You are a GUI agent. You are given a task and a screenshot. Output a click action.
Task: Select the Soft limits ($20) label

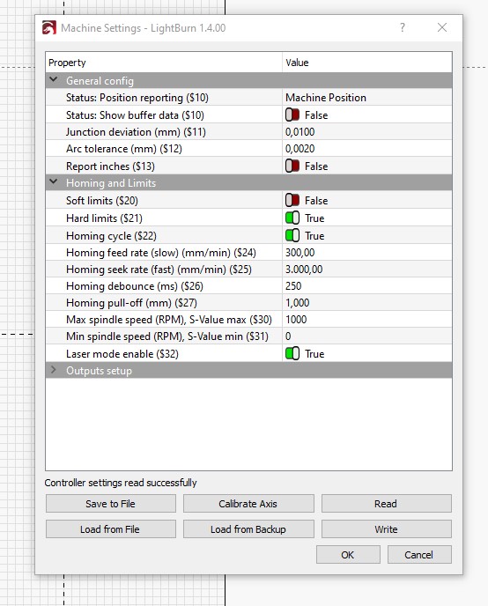coord(102,201)
